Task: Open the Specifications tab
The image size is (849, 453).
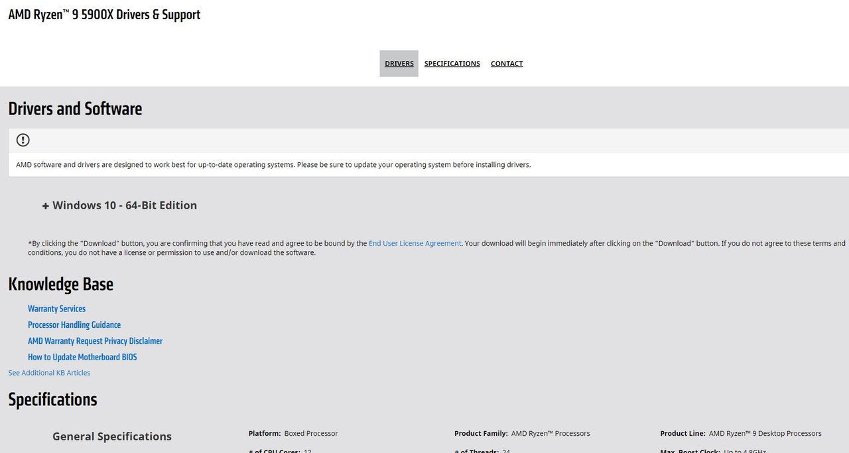Action: pos(452,64)
